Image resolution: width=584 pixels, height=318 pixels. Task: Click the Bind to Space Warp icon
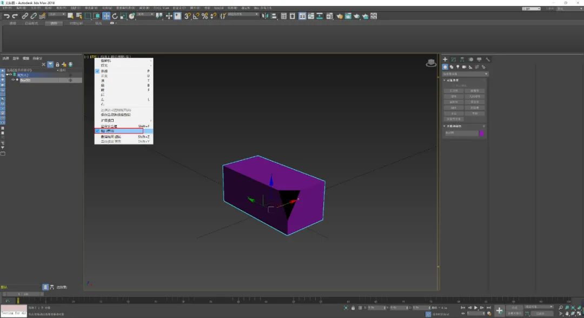click(43, 16)
